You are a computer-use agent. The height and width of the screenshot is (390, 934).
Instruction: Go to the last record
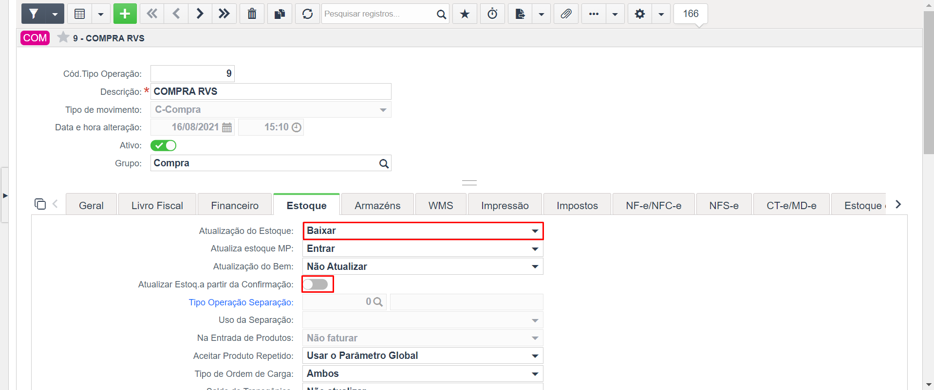[224, 14]
